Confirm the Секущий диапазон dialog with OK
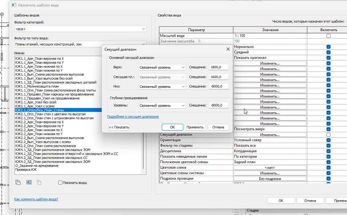This screenshot has width=347, height=215. (x=172, y=127)
